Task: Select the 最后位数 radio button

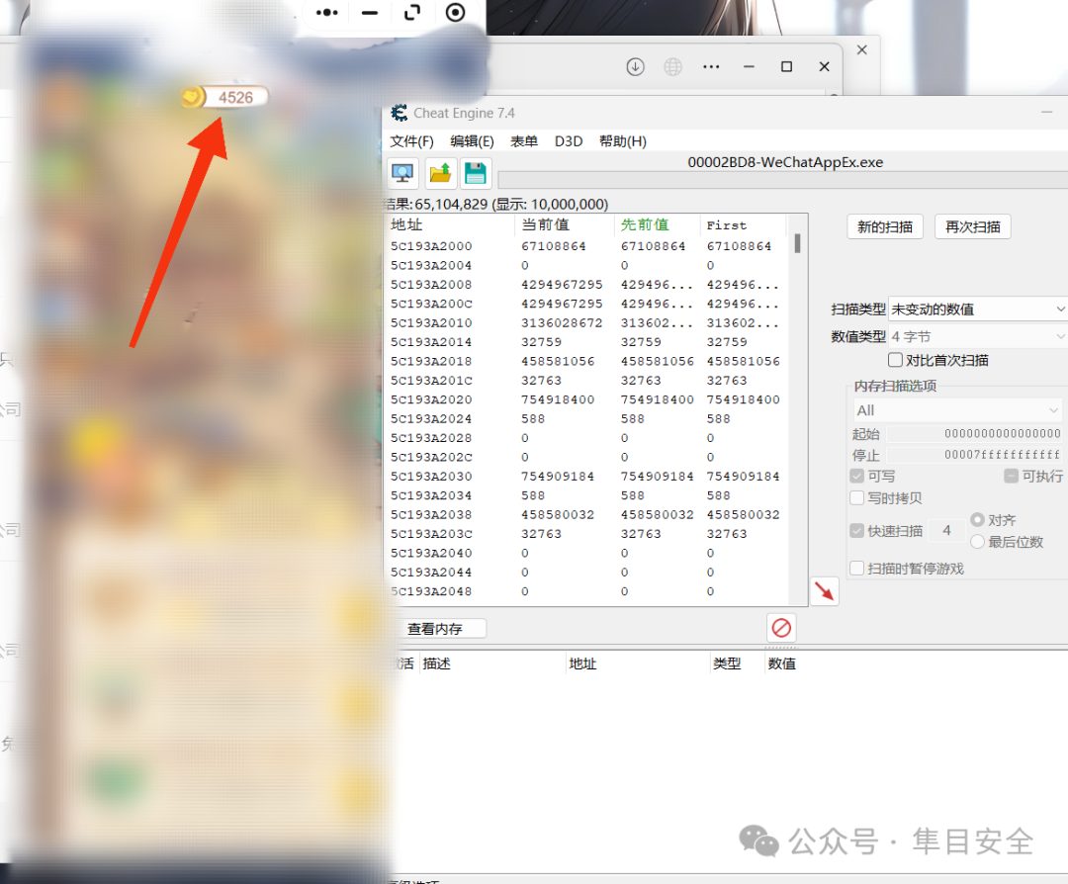Action: [977, 542]
